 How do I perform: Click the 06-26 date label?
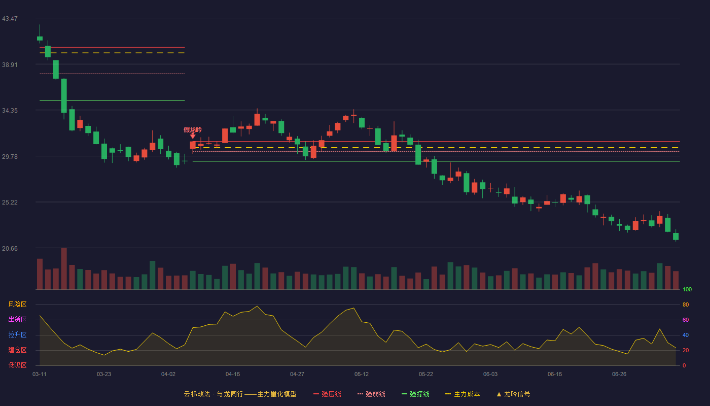pyautogui.click(x=619, y=374)
